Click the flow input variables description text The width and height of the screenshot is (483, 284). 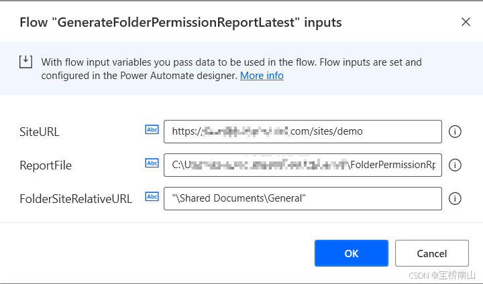coord(231,69)
